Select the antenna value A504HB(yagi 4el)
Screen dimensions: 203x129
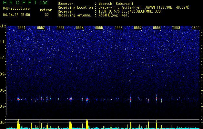pyautogui.click(x=114, y=15)
